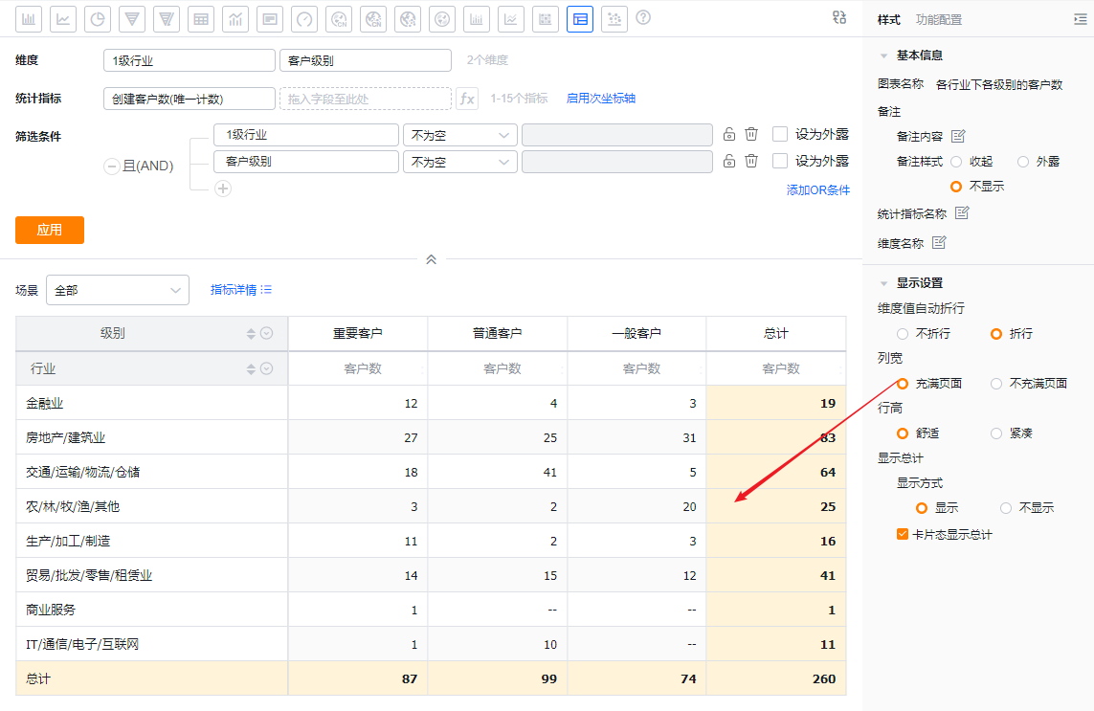The height and width of the screenshot is (711, 1094).
Task: Click the help question mark icon
Action: (643, 17)
